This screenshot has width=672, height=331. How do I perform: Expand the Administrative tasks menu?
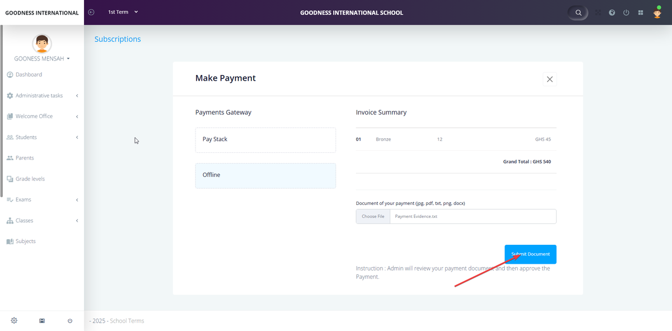(42, 96)
